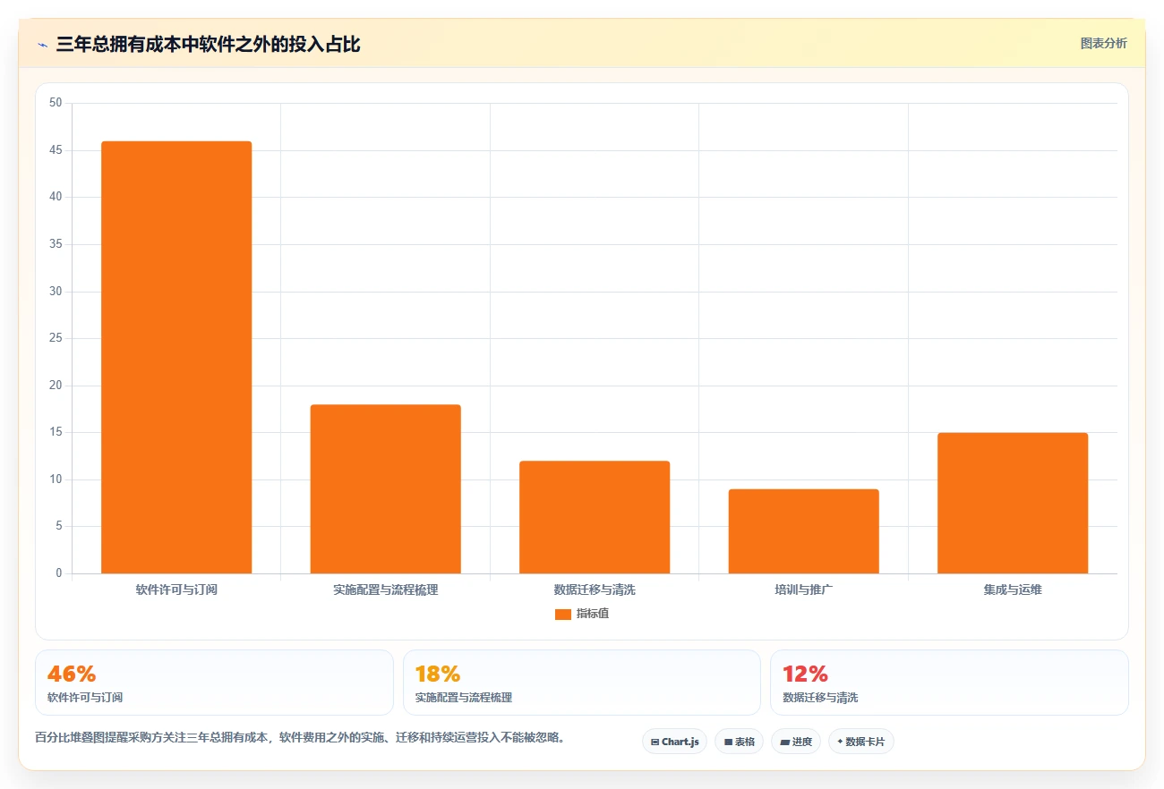Click the 表格 tag chip
1164x789 pixels.
click(739, 742)
